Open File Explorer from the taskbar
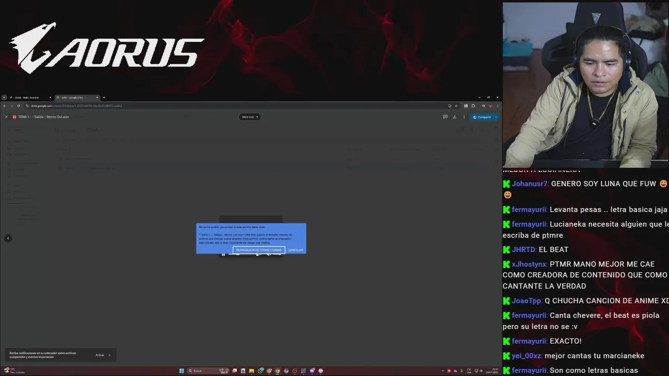 pos(251,371)
